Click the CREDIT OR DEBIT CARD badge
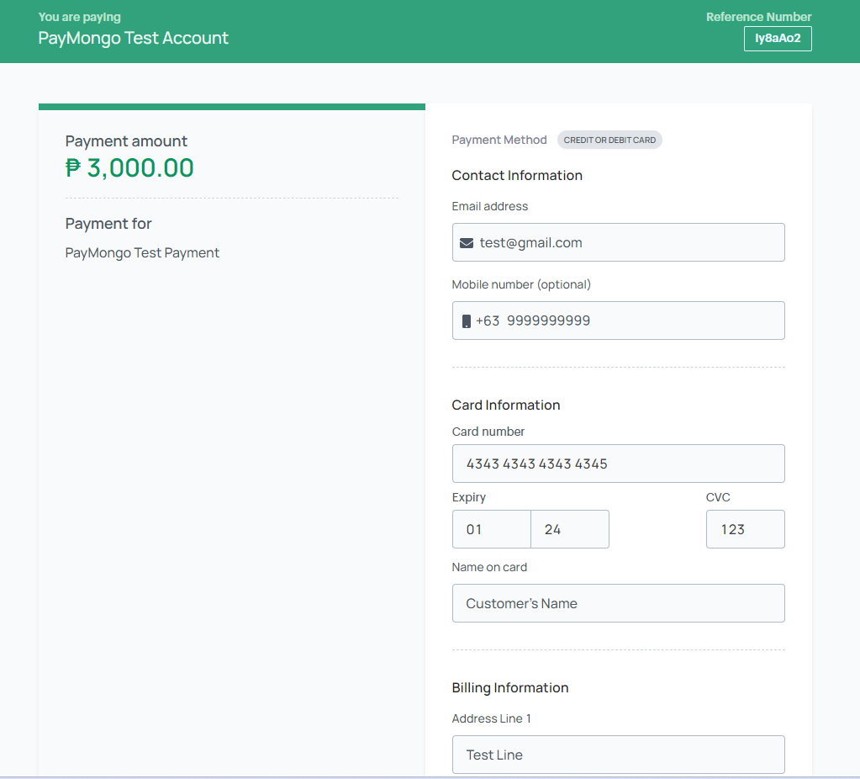This screenshot has width=860, height=779. (609, 140)
